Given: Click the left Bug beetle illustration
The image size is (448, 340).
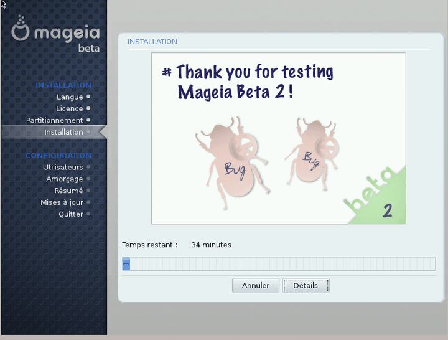Looking at the screenshot, I should point(233,163).
